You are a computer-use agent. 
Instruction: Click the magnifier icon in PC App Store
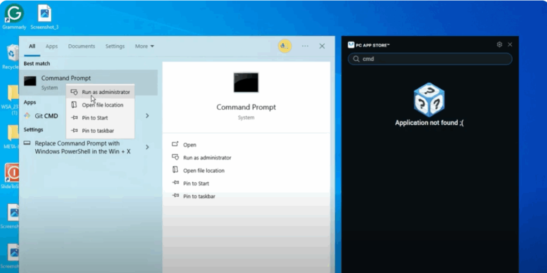pyautogui.click(x=356, y=59)
